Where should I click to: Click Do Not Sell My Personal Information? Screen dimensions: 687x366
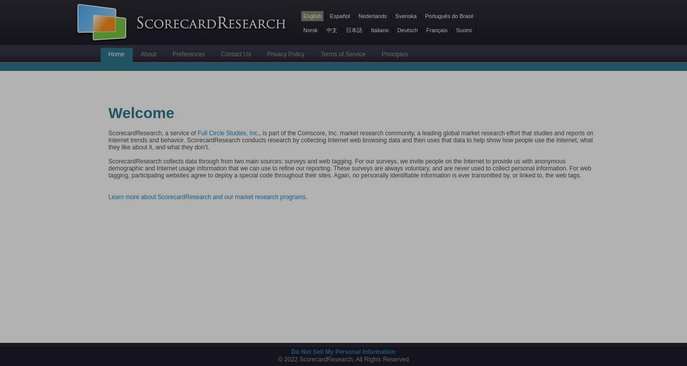343,352
